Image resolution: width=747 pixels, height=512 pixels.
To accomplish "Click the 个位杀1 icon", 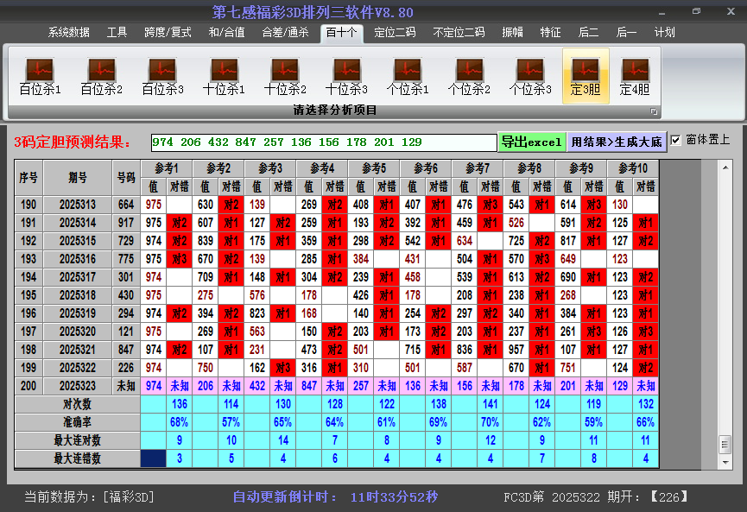I will coord(408,76).
